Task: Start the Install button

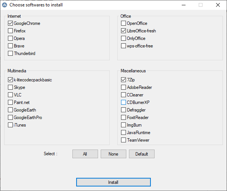Action: point(114,182)
